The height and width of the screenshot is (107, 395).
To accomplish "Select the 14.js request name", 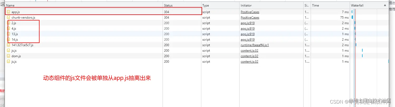I will click(15, 40).
